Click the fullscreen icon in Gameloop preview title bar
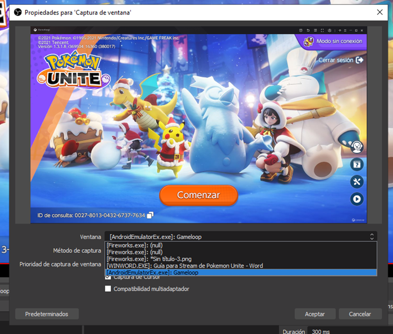This screenshot has height=334, width=393. point(322,30)
